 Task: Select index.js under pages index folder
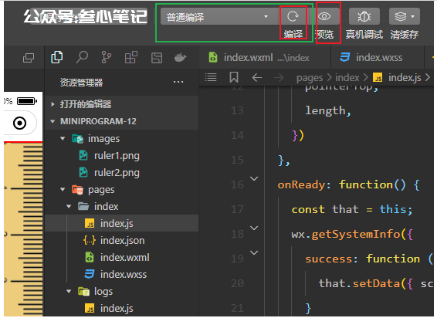121,223
